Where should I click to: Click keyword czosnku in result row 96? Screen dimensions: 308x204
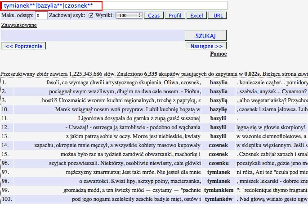[x=219, y=163]
